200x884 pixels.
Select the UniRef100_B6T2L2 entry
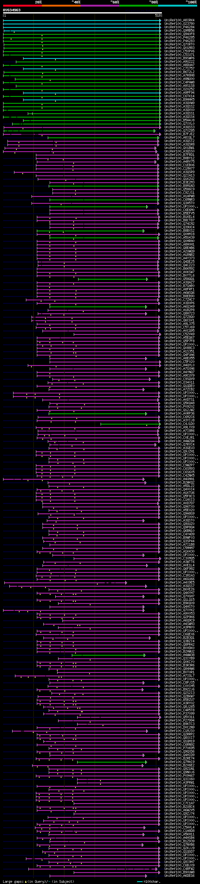coord(179,72)
